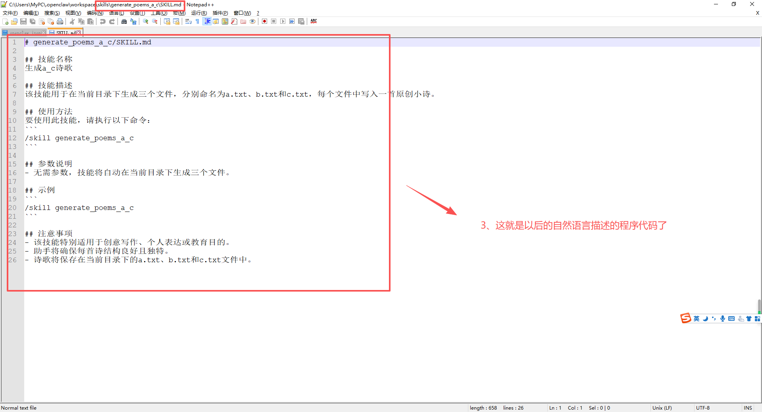Open the ? help menu
This screenshot has width=762, height=412.
pos(258,13)
